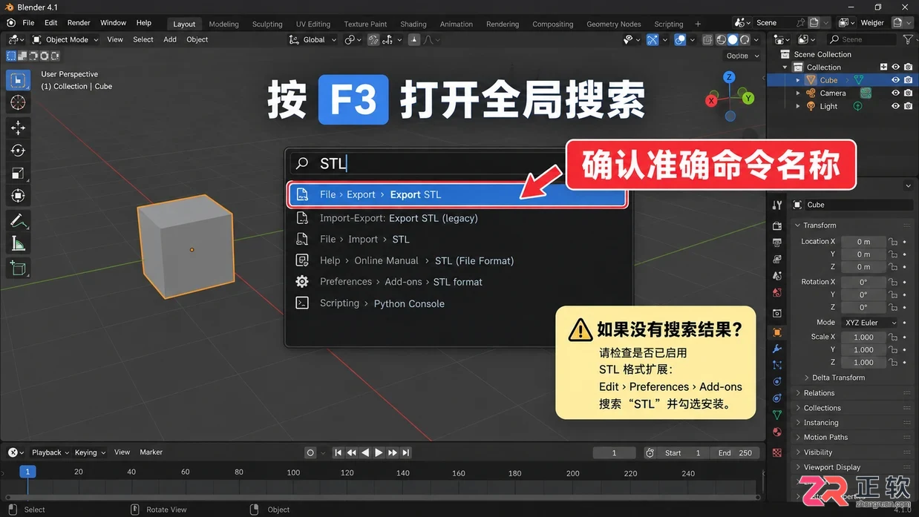Open the Object properties tab
The height and width of the screenshot is (517, 919).
(777, 332)
